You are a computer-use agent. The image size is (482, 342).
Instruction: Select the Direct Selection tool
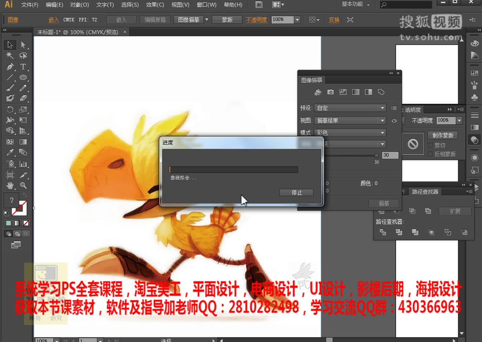click(23, 45)
